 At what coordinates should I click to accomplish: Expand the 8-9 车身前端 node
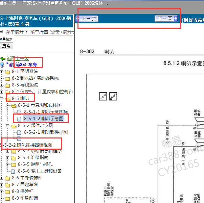tap(1, 198)
